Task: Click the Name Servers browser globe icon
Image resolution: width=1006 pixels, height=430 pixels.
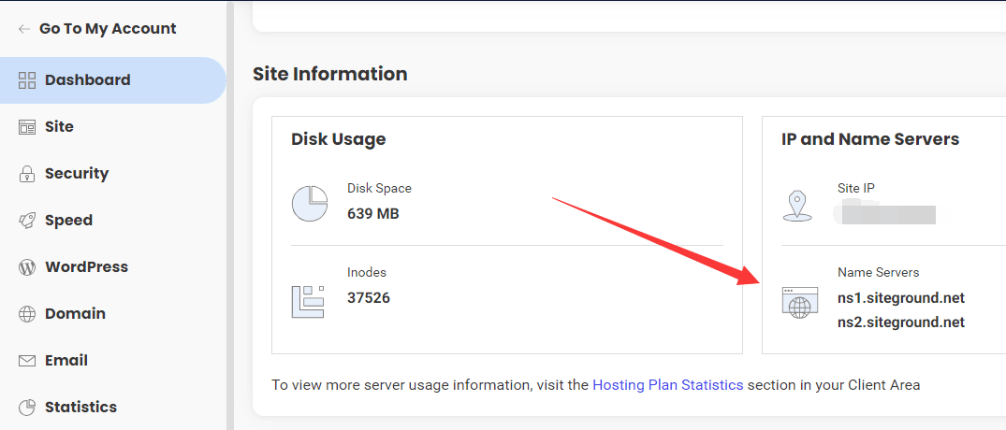Action: [x=798, y=303]
